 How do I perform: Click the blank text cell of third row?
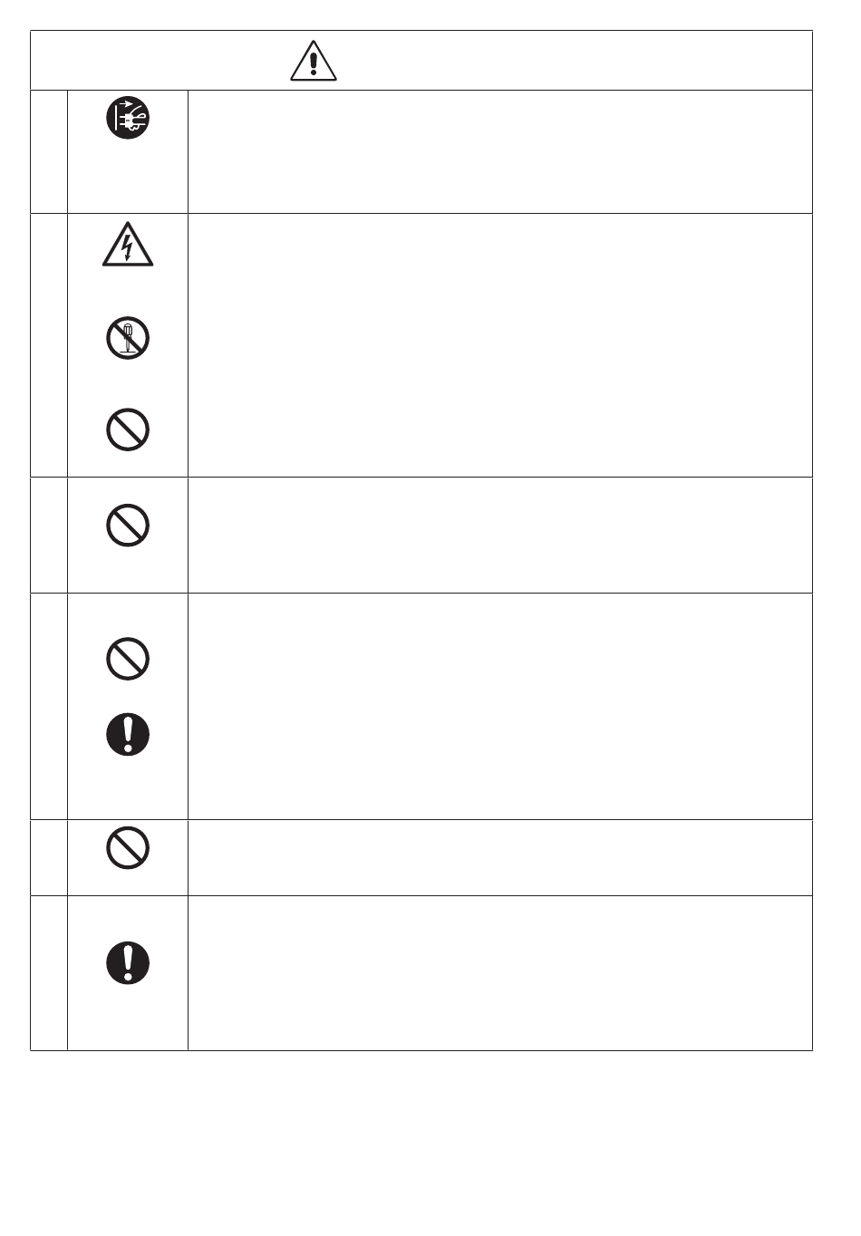(499, 535)
